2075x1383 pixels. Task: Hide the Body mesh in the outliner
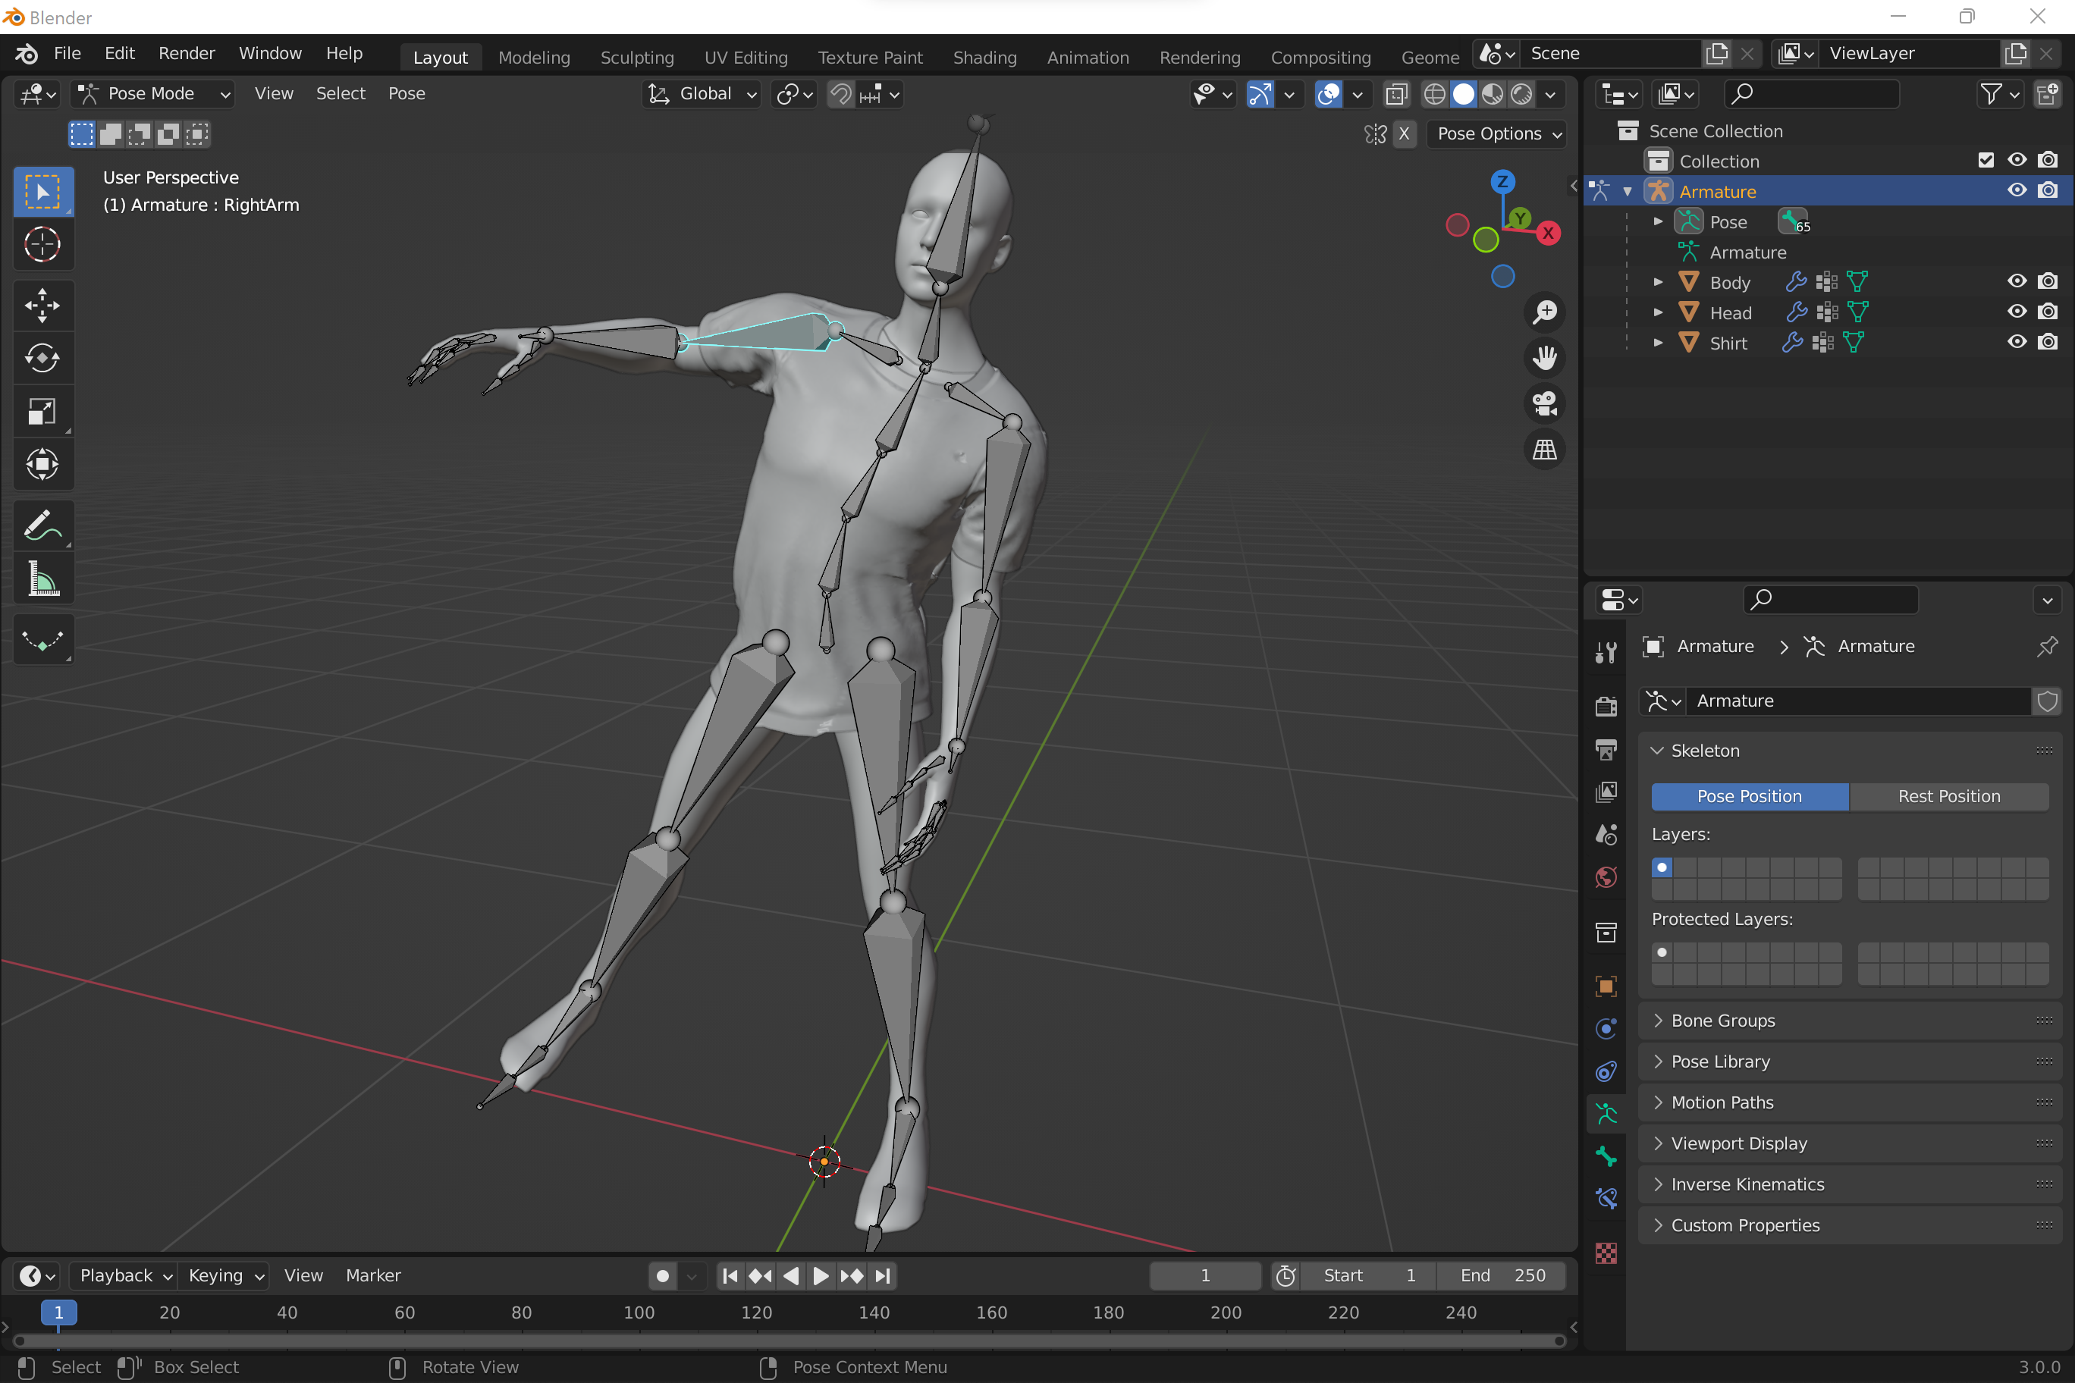[x=2016, y=281]
